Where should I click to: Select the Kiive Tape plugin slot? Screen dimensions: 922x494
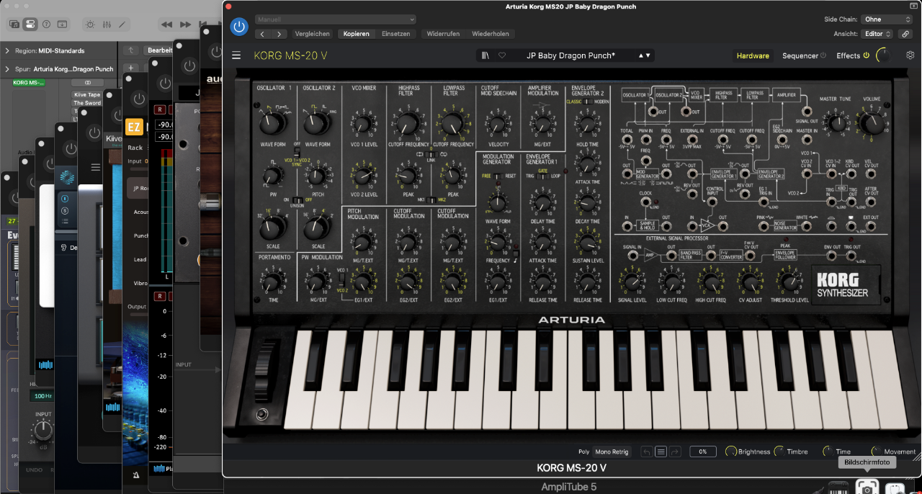[x=87, y=94]
